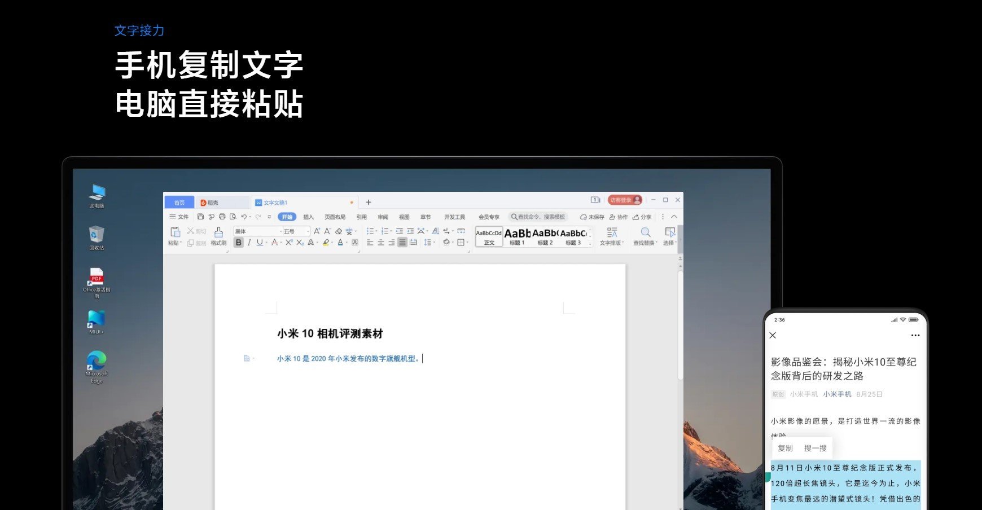Open Find and Replace (查找替换) magnifier

pos(645,232)
